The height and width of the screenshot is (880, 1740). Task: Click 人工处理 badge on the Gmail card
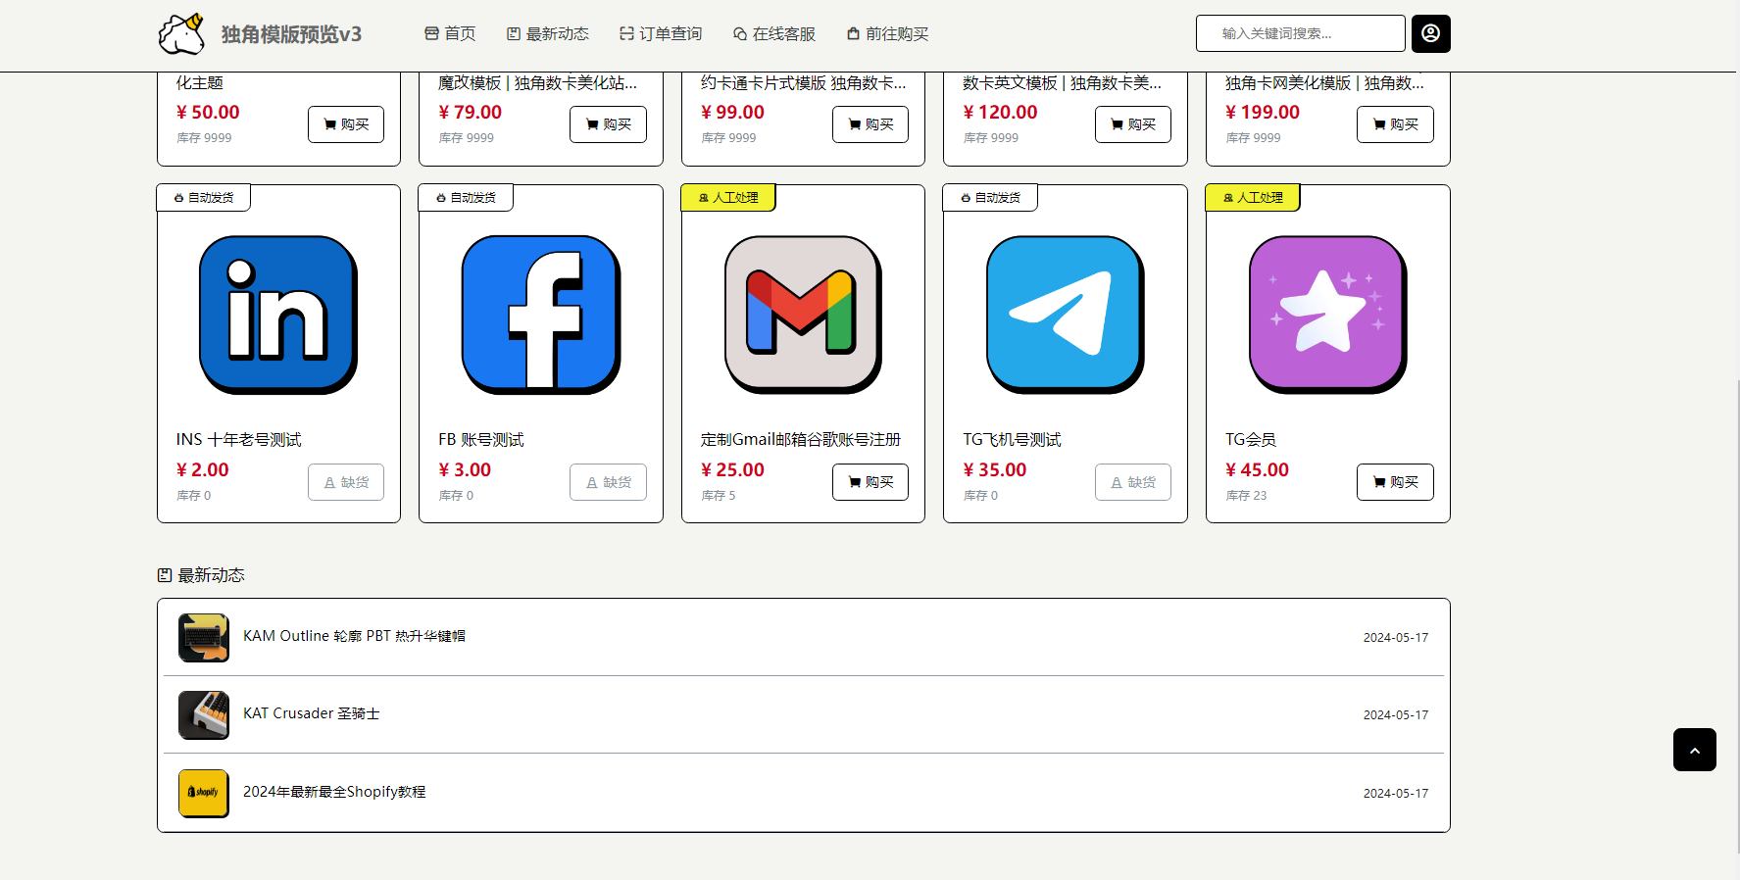[x=728, y=197]
